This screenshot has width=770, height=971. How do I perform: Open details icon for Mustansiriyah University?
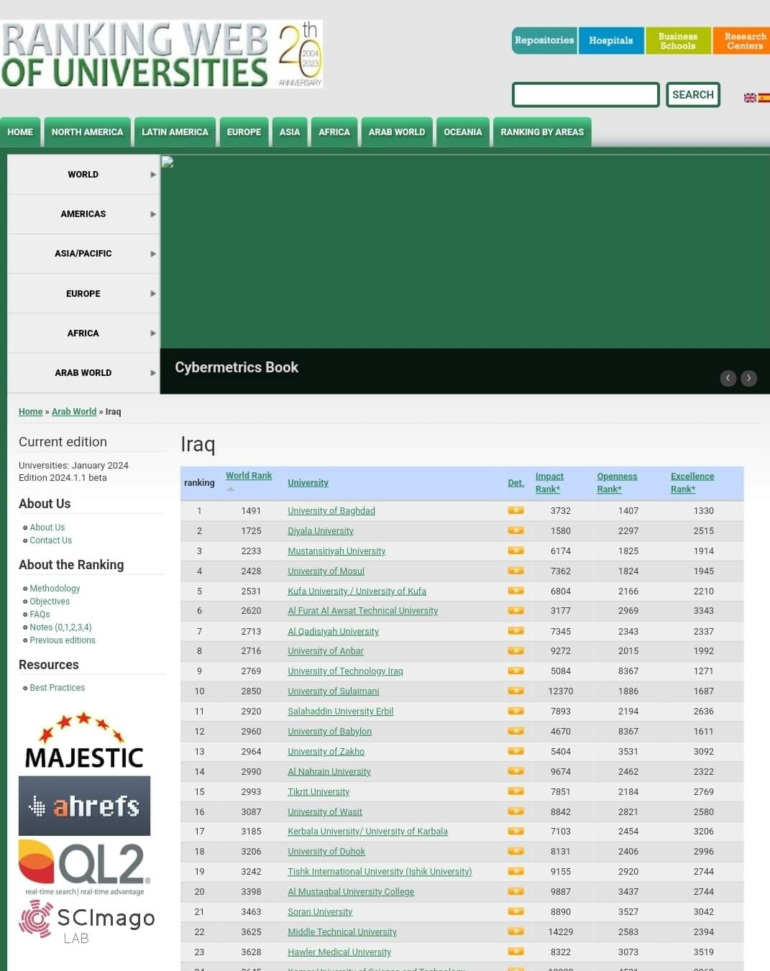tap(515, 551)
